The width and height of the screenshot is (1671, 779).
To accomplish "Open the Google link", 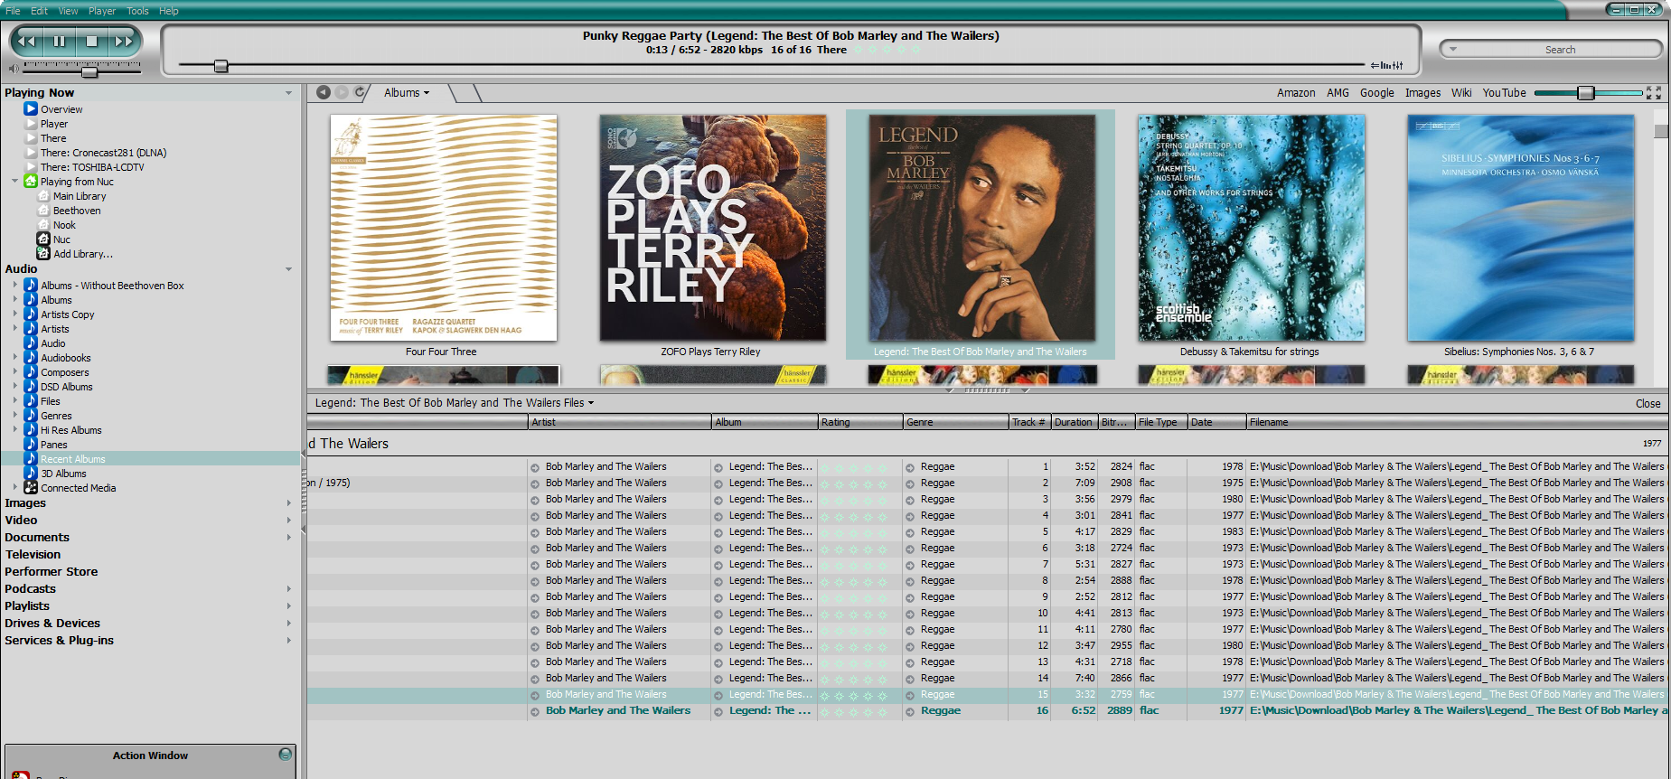I will point(1376,93).
